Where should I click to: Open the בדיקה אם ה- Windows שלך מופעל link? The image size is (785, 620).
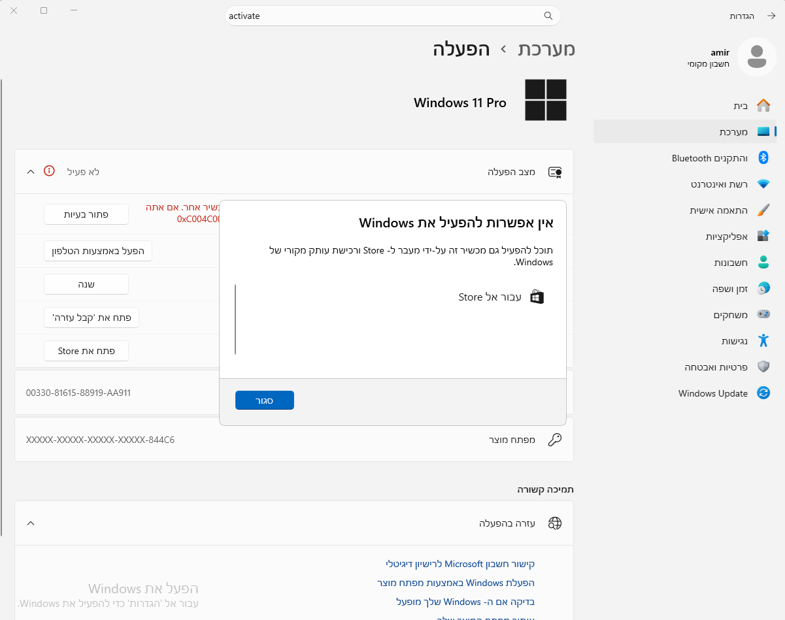(465, 602)
